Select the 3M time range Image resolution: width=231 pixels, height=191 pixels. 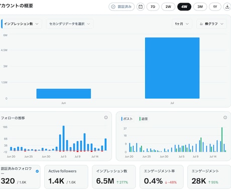point(200,7)
